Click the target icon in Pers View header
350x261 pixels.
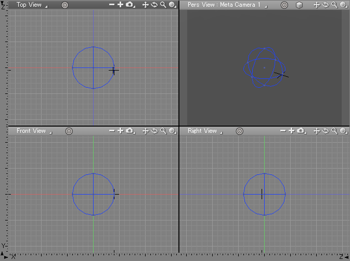[284, 5]
